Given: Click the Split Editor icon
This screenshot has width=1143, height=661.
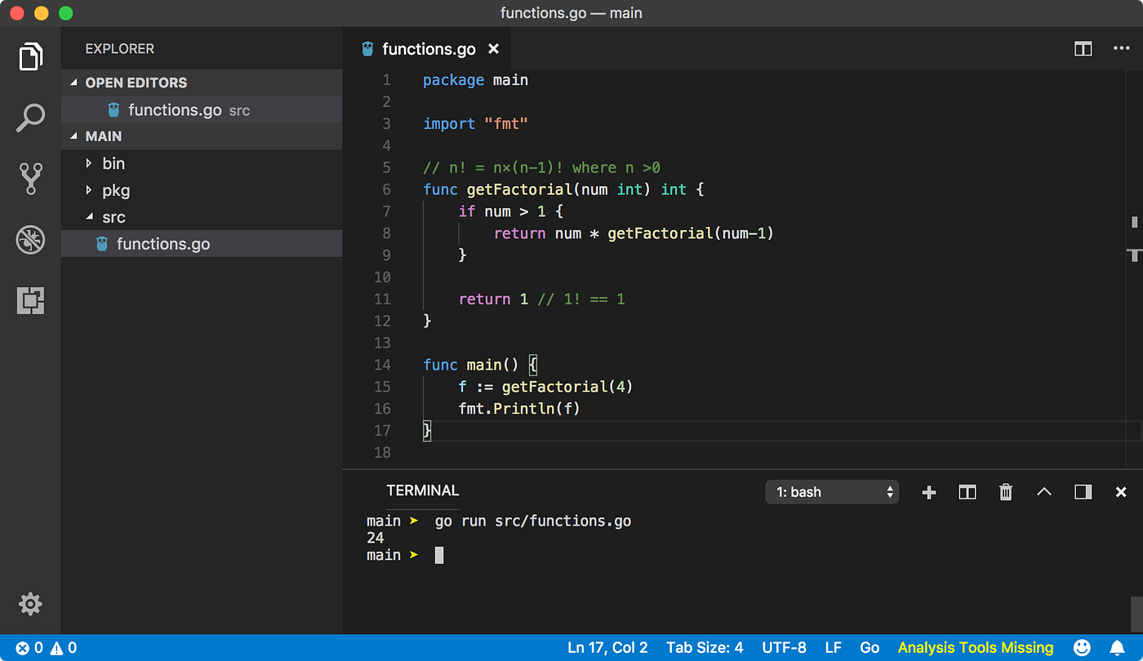Looking at the screenshot, I should tap(1083, 48).
